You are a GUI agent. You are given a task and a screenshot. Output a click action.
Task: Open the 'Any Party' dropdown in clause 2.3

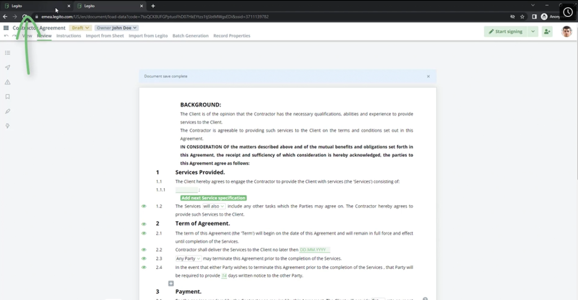coord(188,259)
